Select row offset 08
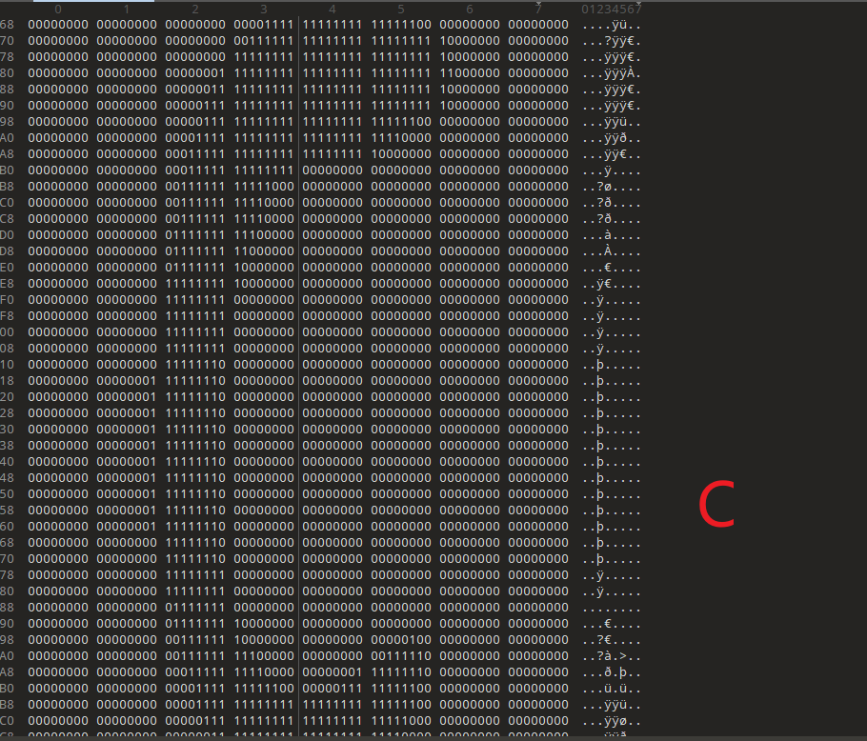The width and height of the screenshot is (867, 741). (8, 349)
